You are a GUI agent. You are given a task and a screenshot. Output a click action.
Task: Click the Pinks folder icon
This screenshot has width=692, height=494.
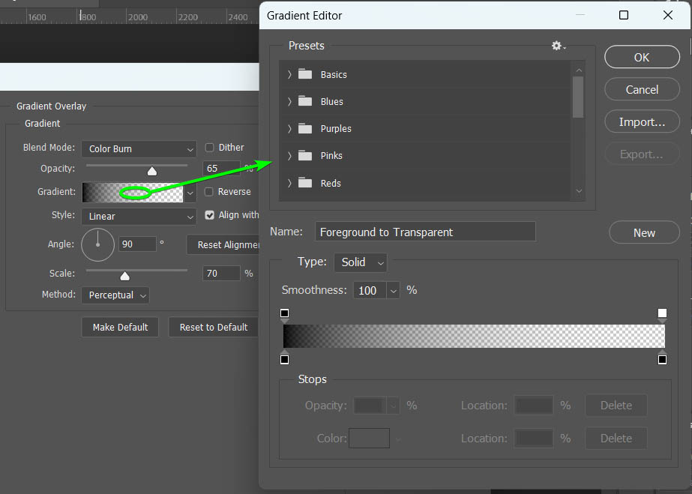click(x=305, y=156)
